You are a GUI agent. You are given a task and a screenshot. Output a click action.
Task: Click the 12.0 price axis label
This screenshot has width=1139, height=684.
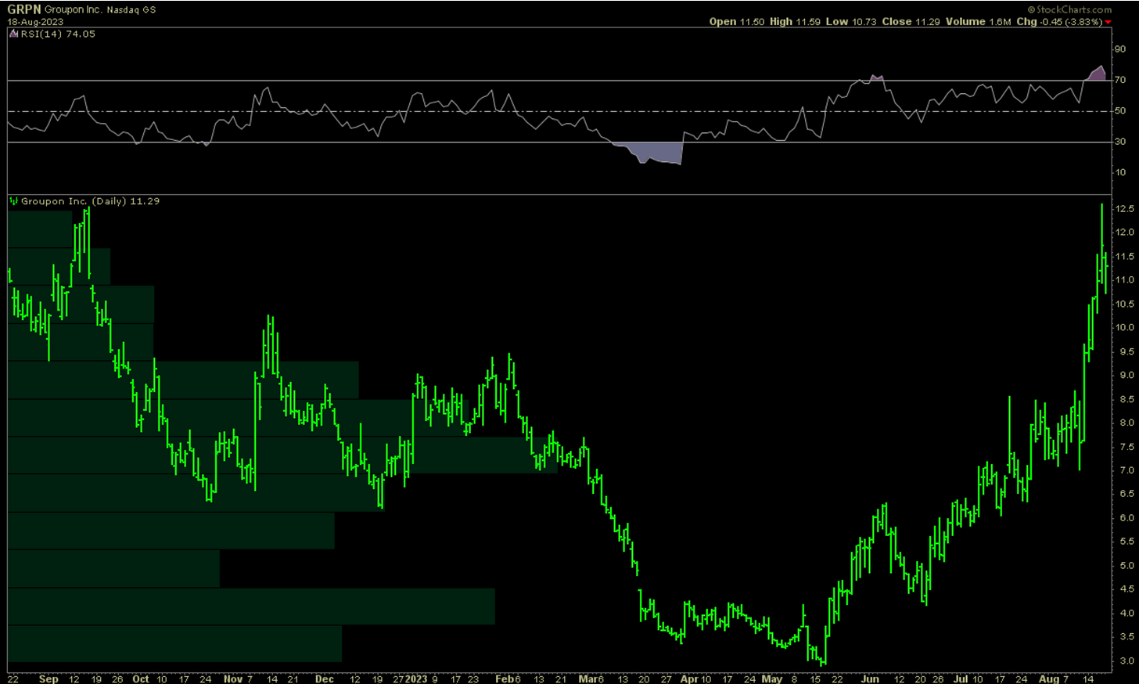(x=1125, y=232)
